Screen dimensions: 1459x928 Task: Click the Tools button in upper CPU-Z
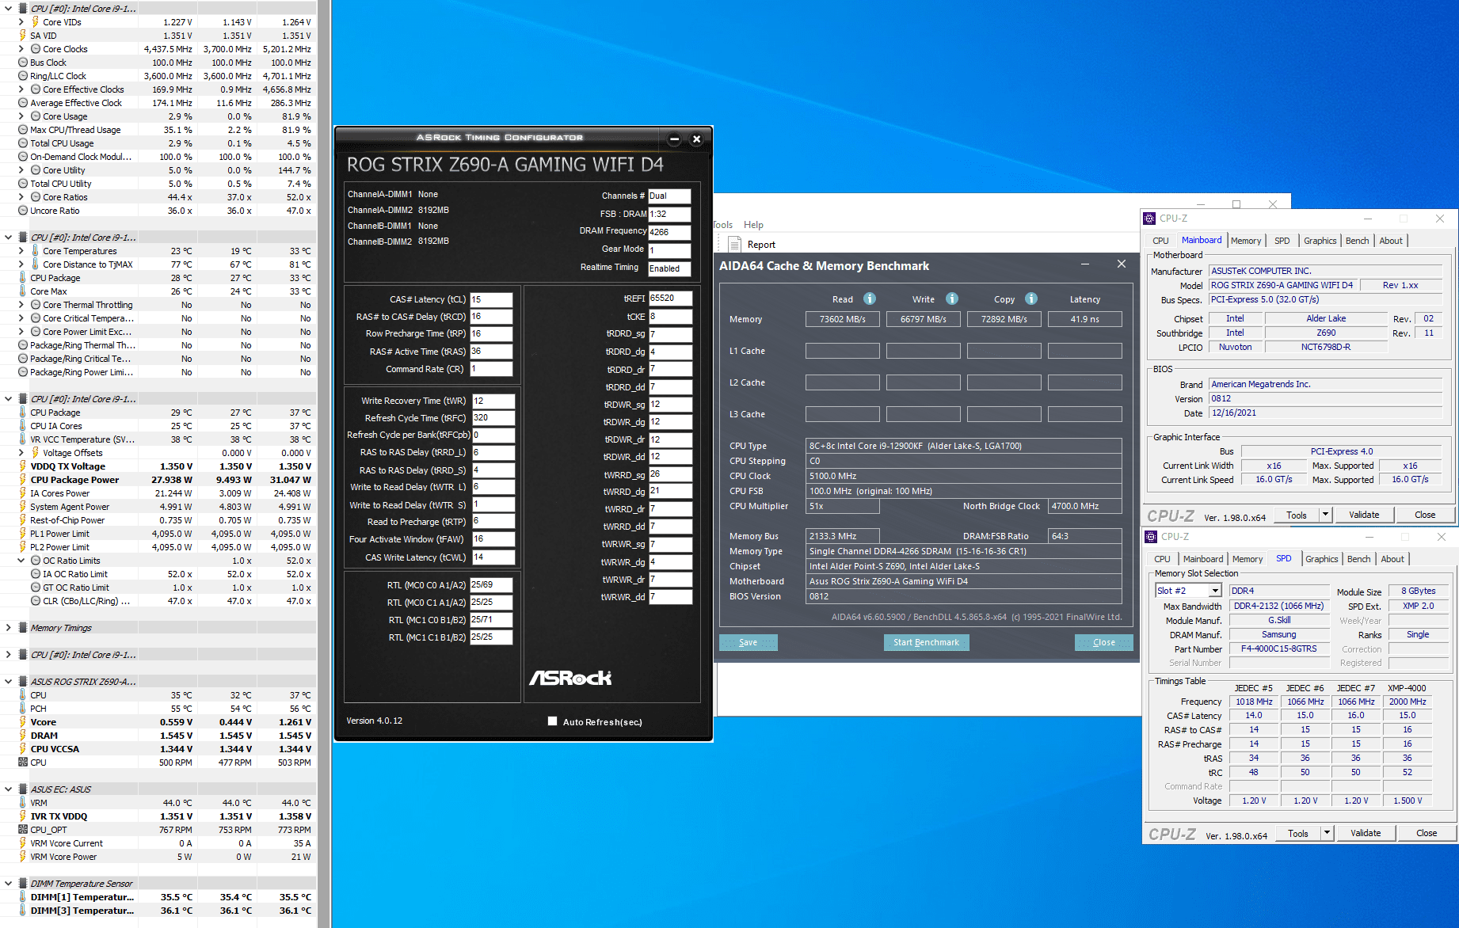[1297, 515]
